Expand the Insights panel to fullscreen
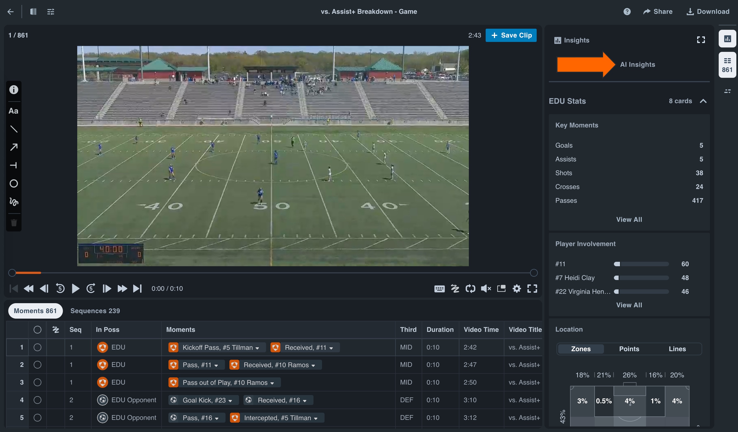 pyautogui.click(x=701, y=40)
